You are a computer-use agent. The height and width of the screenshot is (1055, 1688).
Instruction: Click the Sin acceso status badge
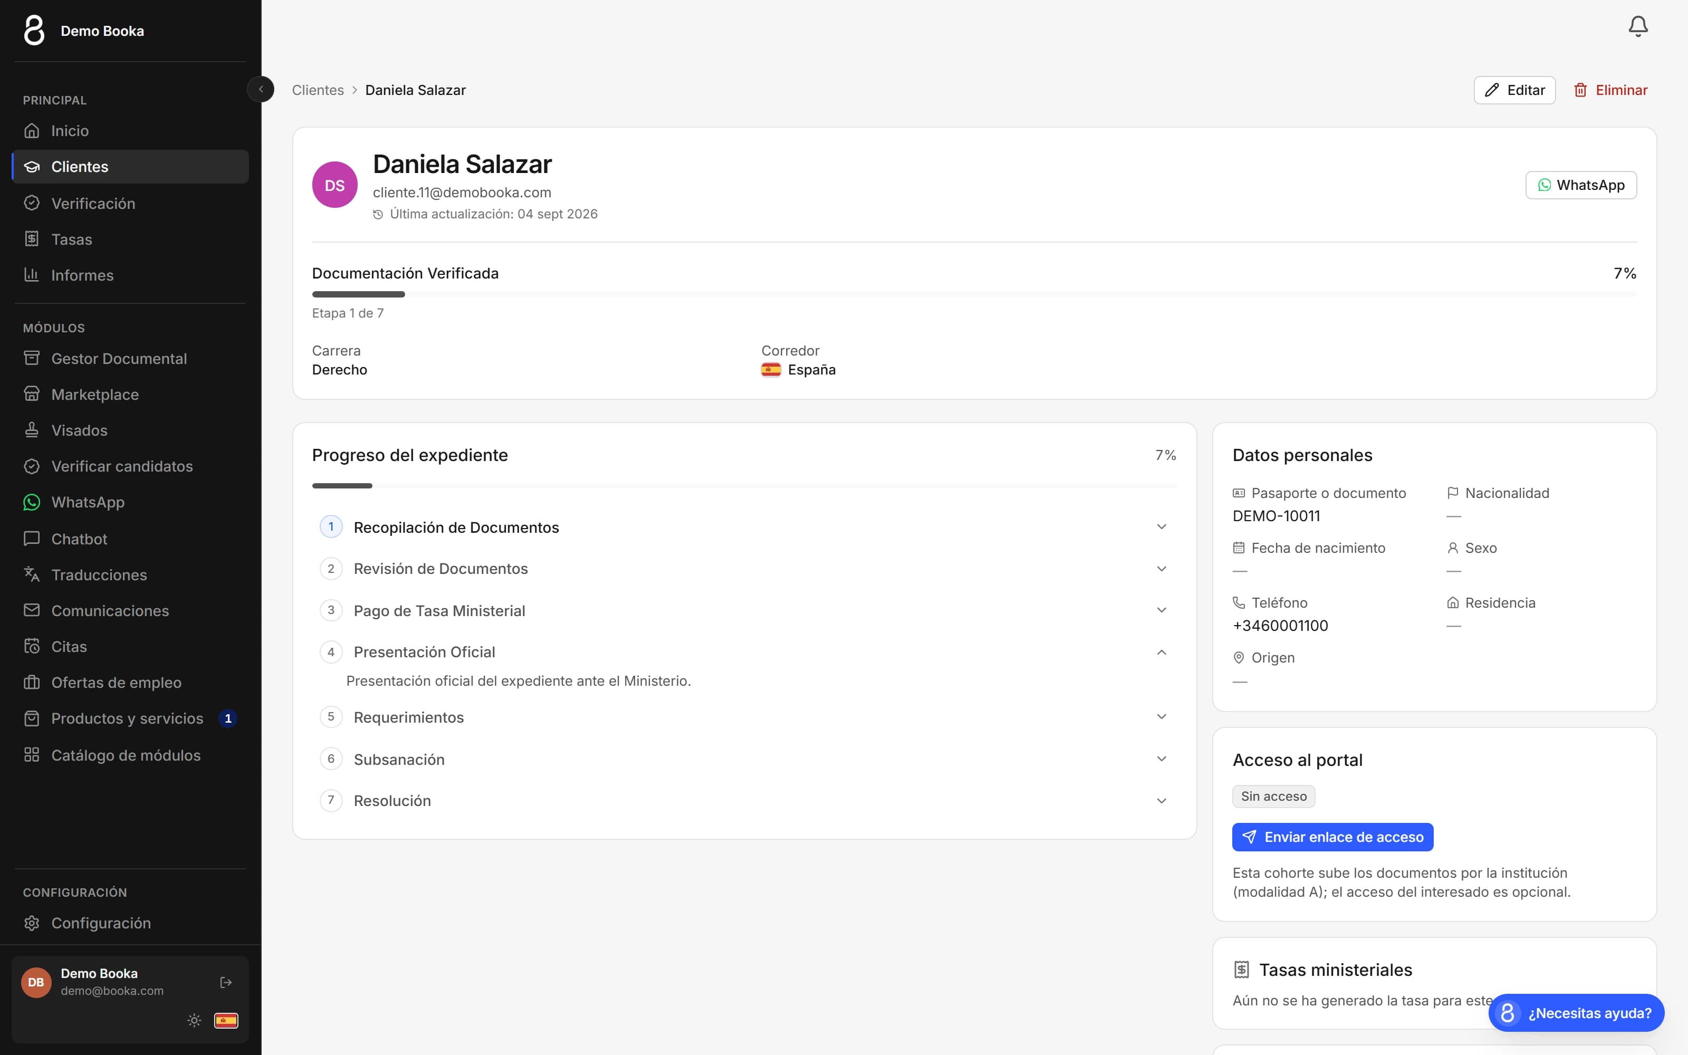tap(1273, 796)
